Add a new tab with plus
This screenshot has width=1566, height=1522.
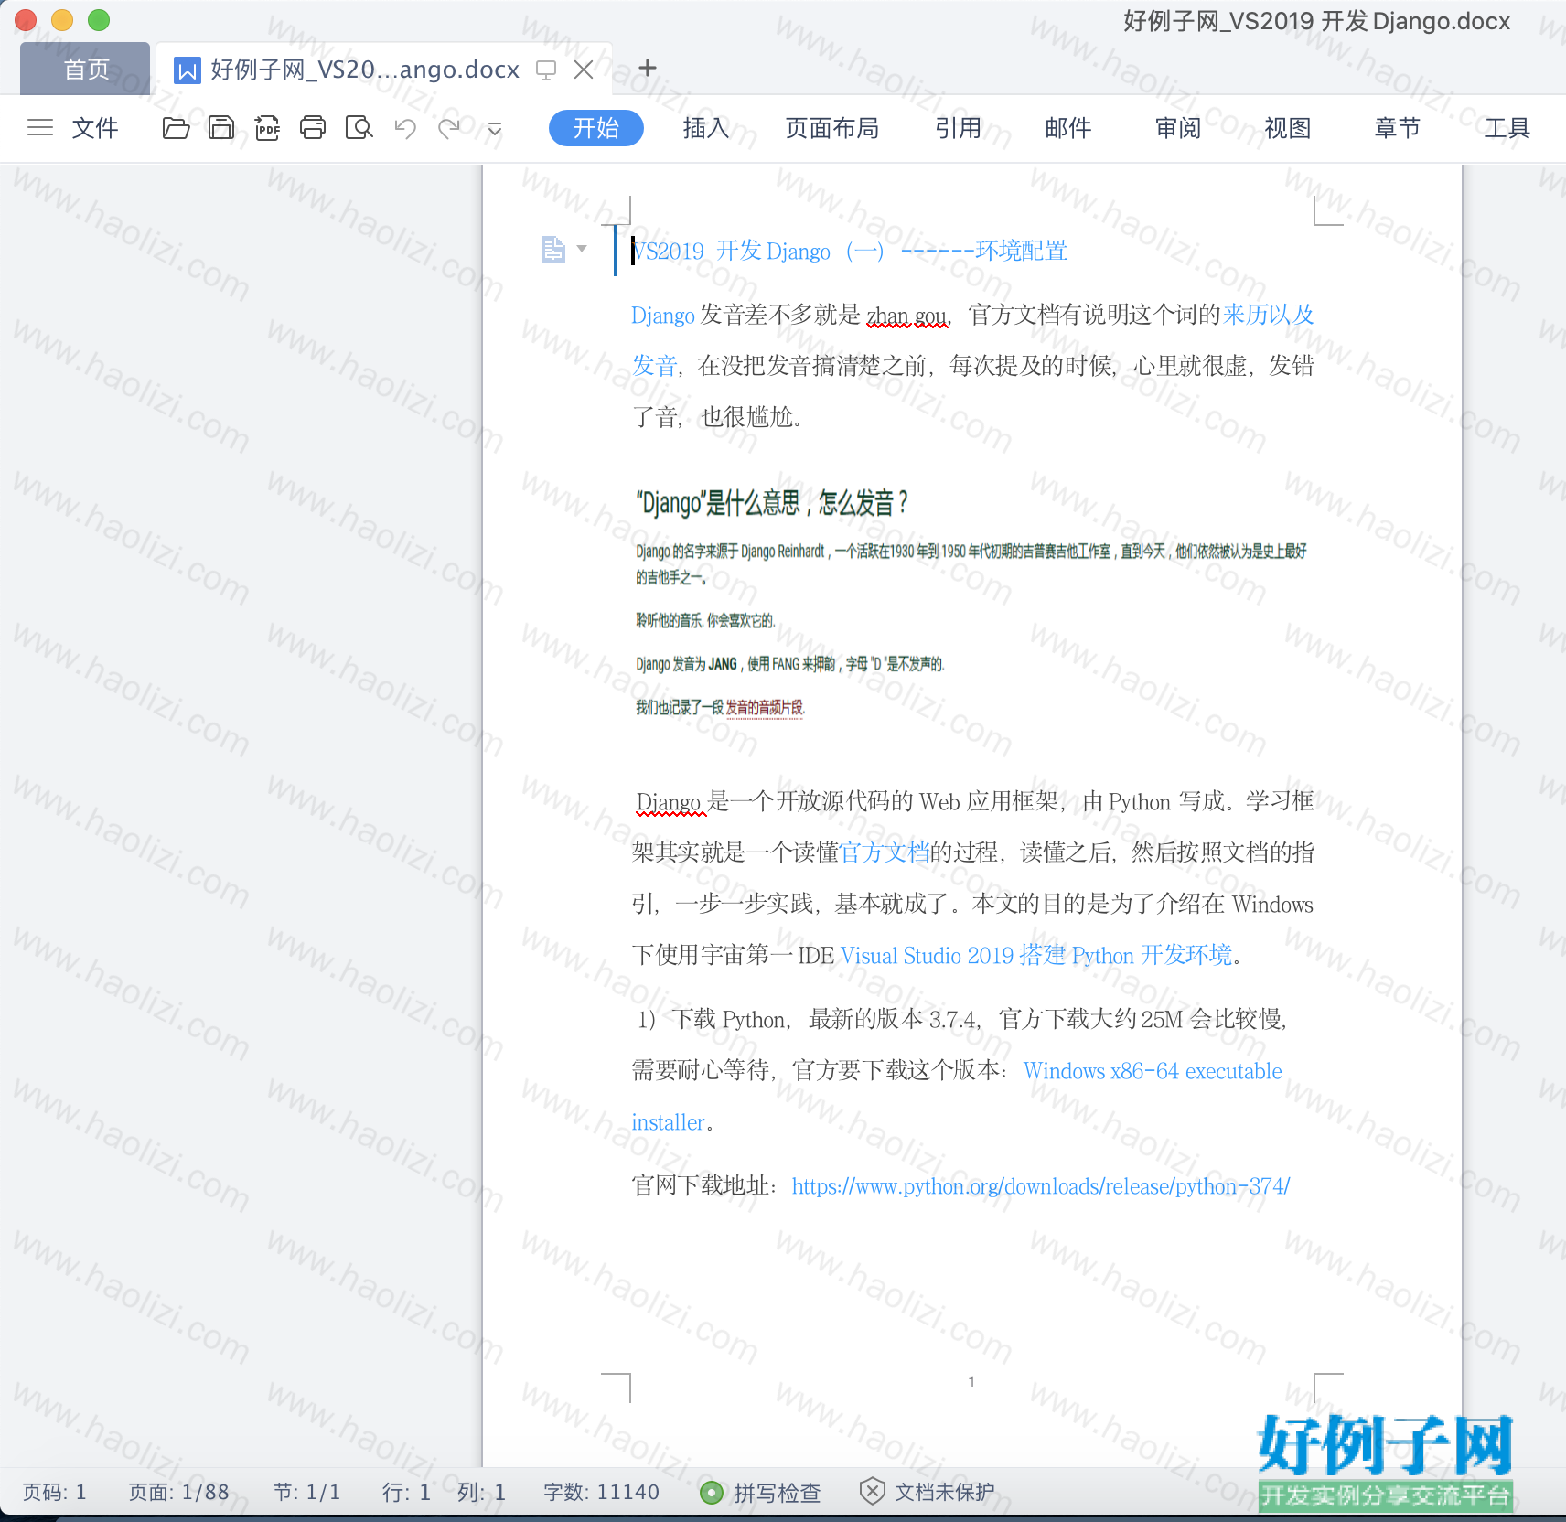click(x=648, y=68)
